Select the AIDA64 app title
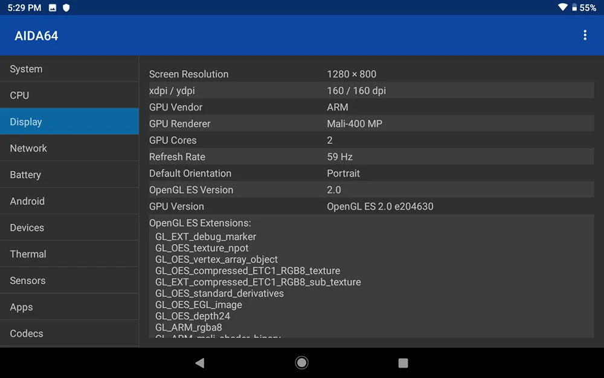The image size is (604, 378). [36, 36]
